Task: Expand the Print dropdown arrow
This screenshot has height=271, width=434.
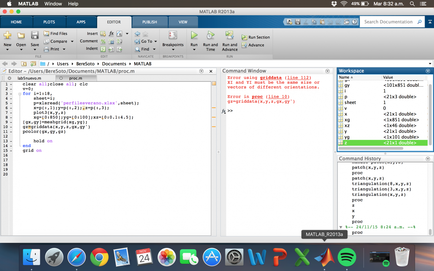Action: pyautogui.click(x=64, y=49)
